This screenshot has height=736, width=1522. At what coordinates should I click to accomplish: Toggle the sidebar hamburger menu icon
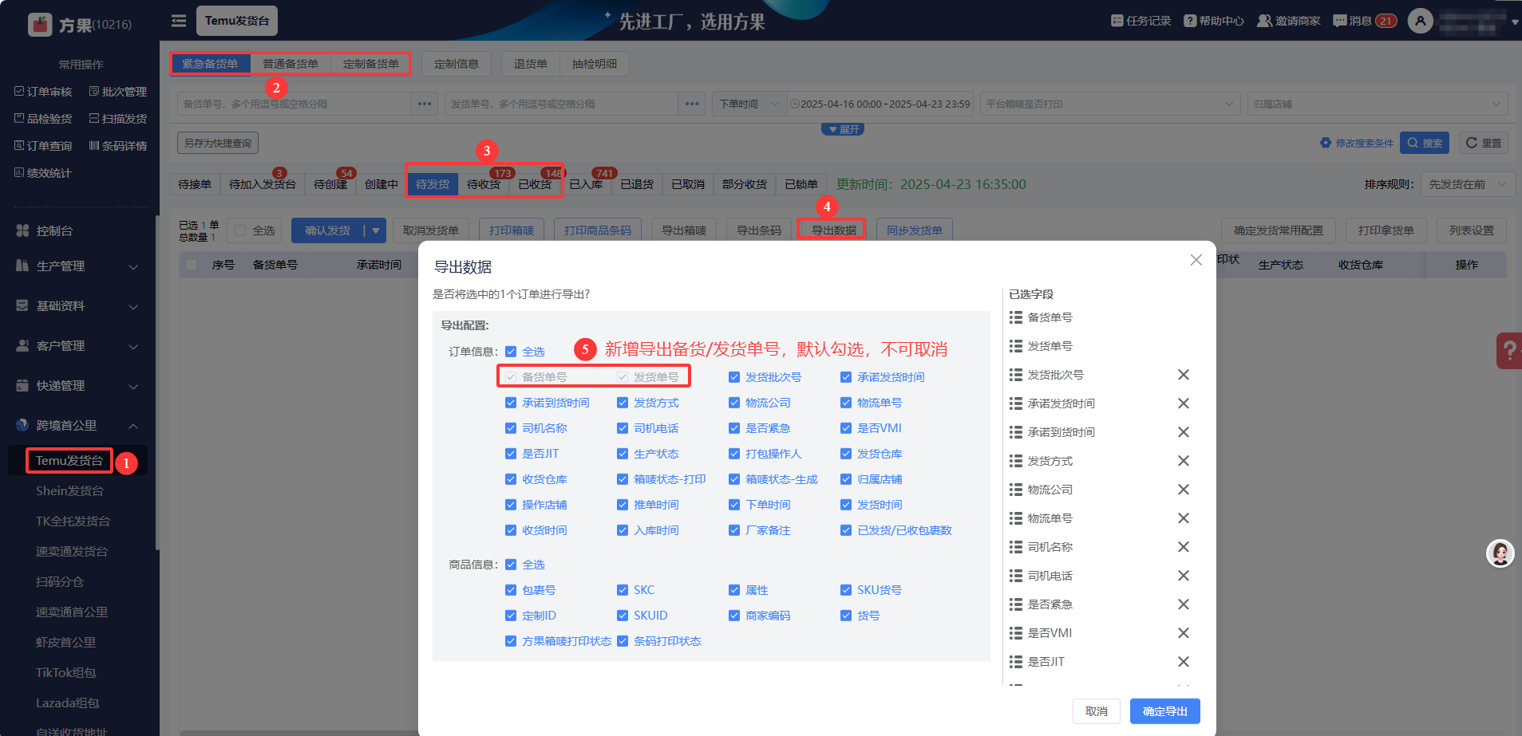(179, 21)
